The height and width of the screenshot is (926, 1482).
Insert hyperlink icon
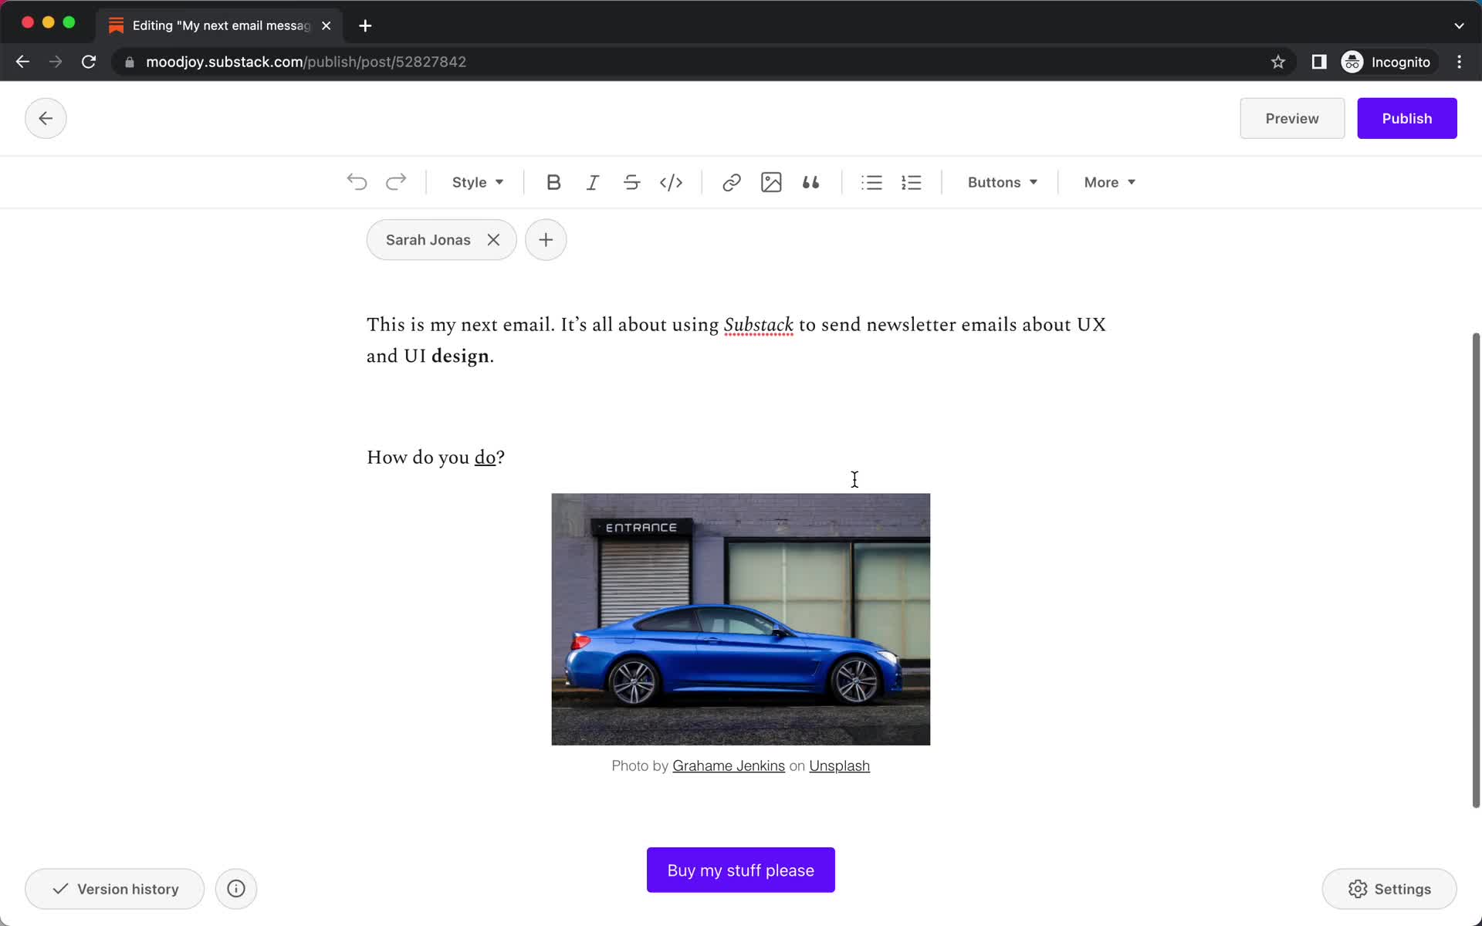click(732, 182)
